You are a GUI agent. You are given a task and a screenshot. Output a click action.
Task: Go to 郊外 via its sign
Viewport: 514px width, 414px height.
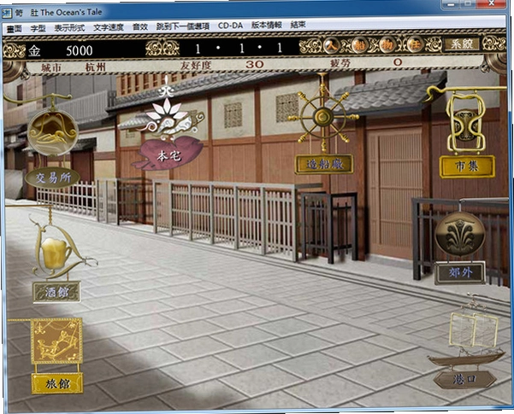(x=460, y=272)
